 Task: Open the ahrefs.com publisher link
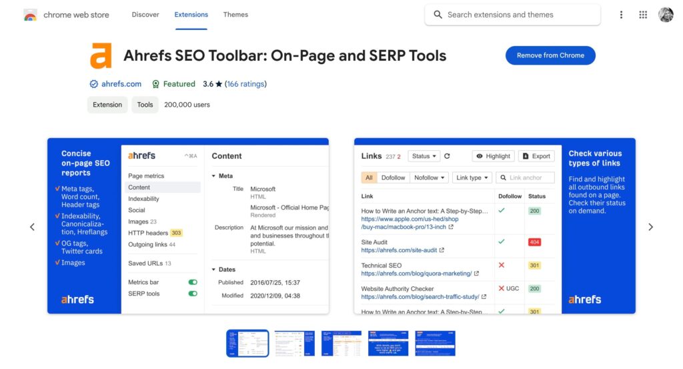121,84
